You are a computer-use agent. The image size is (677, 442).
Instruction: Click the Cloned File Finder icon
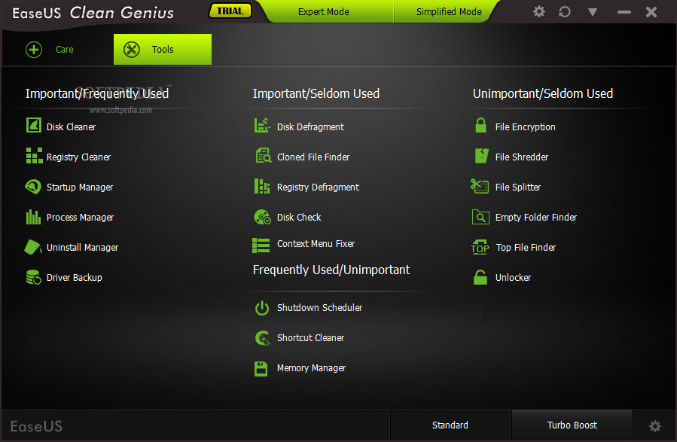click(263, 155)
